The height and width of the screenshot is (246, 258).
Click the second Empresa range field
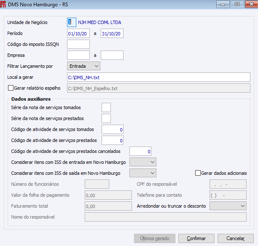tap(112, 55)
